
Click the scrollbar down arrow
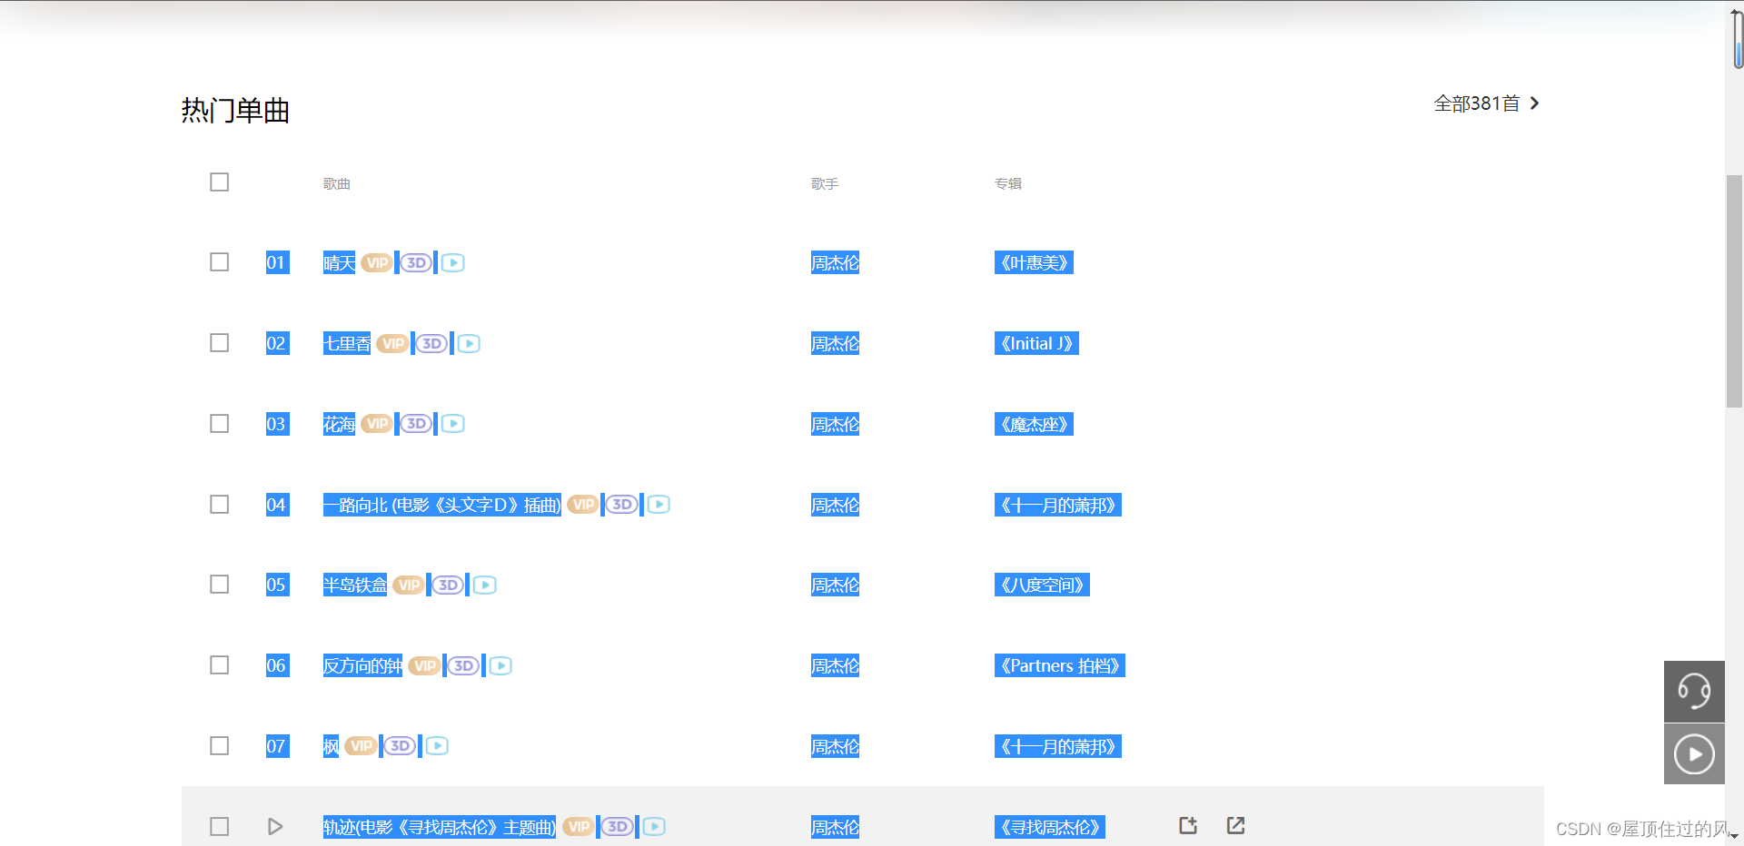point(1734,837)
